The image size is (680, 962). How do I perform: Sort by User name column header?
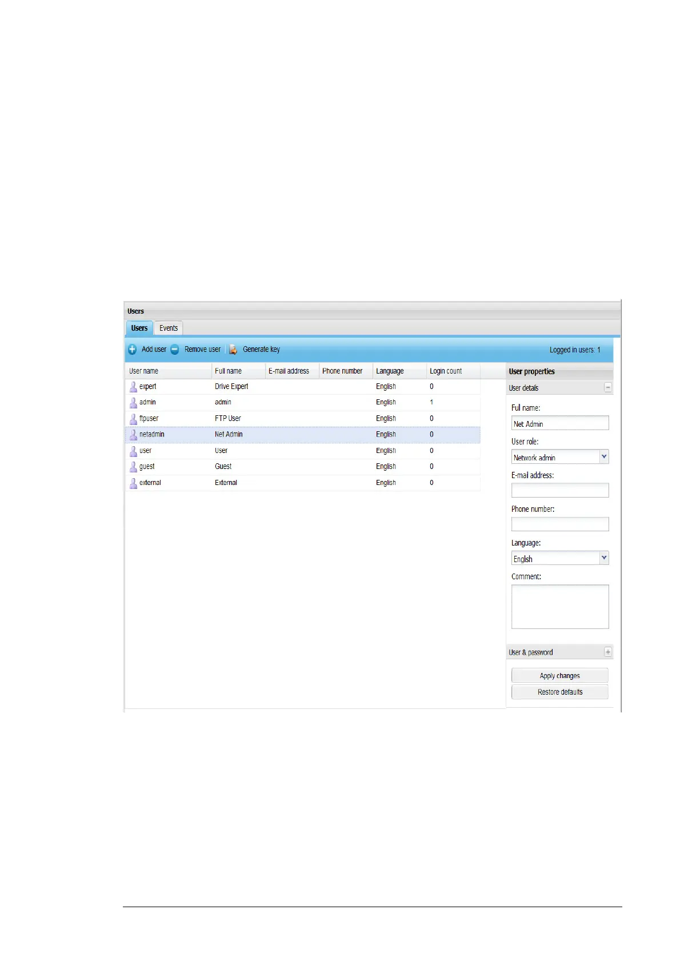coord(169,371)
